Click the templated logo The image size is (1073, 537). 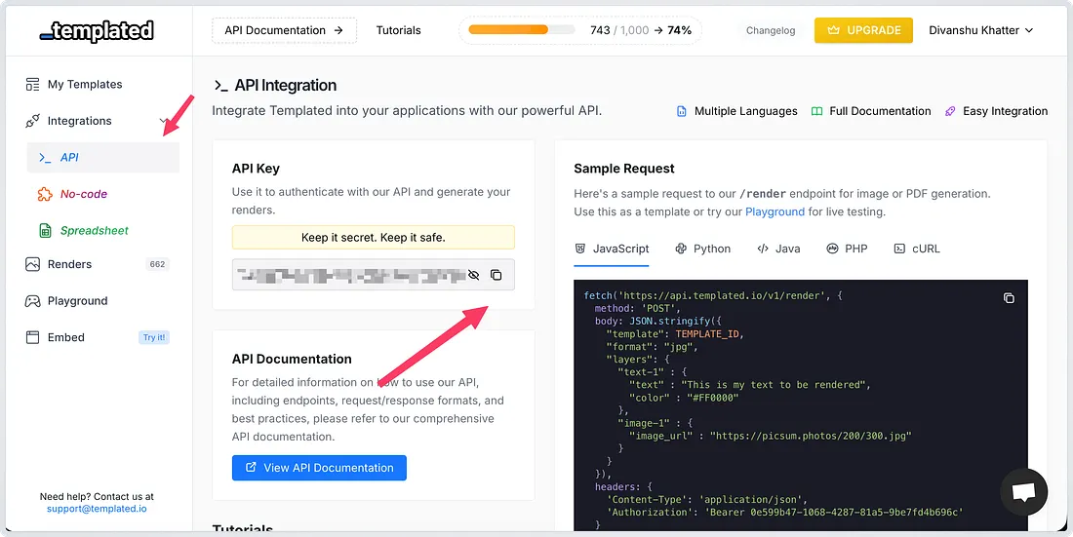tap(97, 31)
